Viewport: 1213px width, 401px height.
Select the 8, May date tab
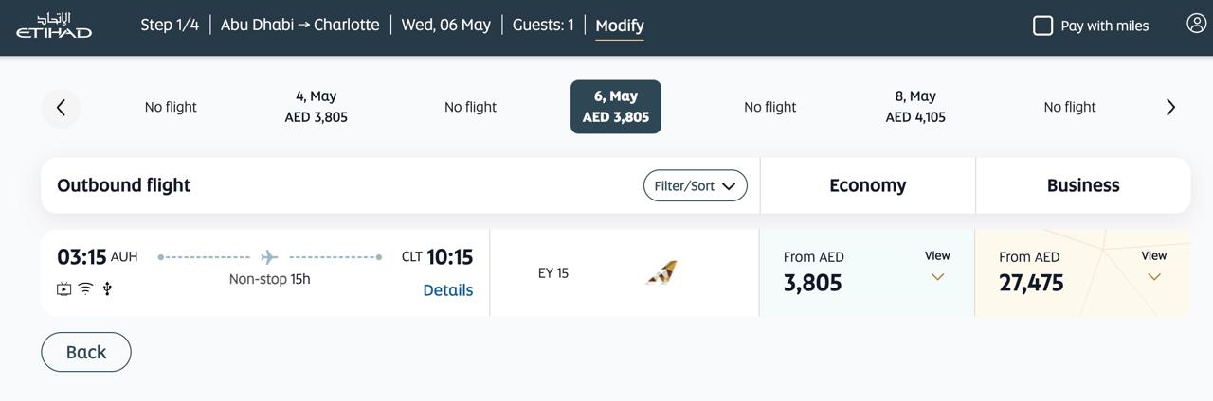pyautogui.click(x=915, y=107)
